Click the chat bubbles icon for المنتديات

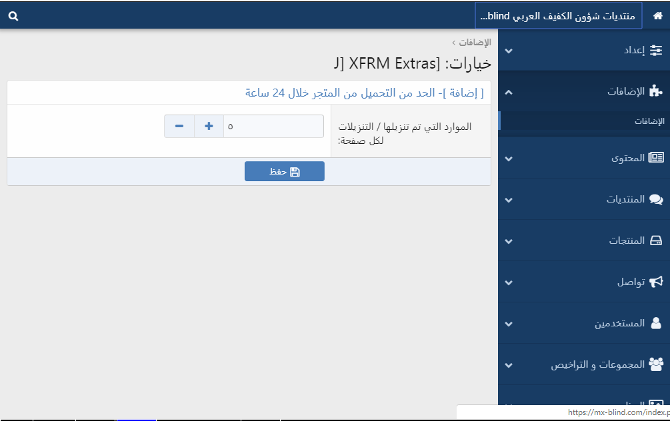pos(656,199)
